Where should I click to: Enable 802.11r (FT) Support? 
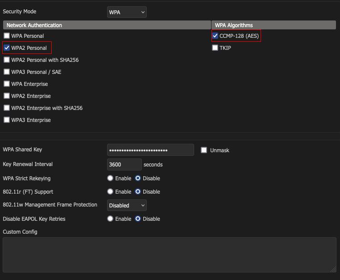click(x=110, y=192)
